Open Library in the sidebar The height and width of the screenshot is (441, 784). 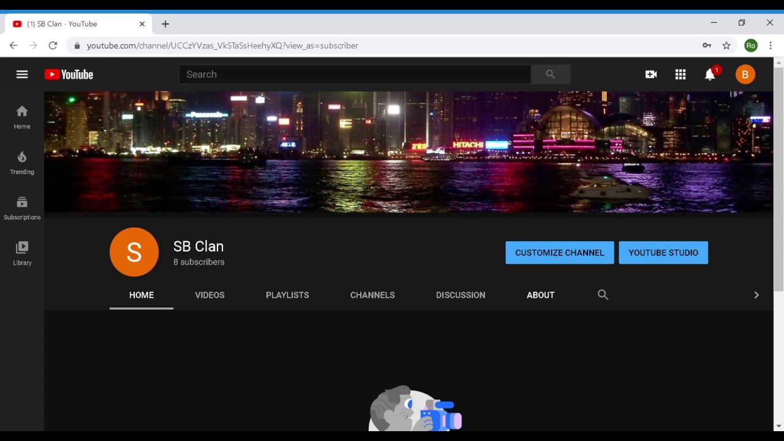[22, 253]
